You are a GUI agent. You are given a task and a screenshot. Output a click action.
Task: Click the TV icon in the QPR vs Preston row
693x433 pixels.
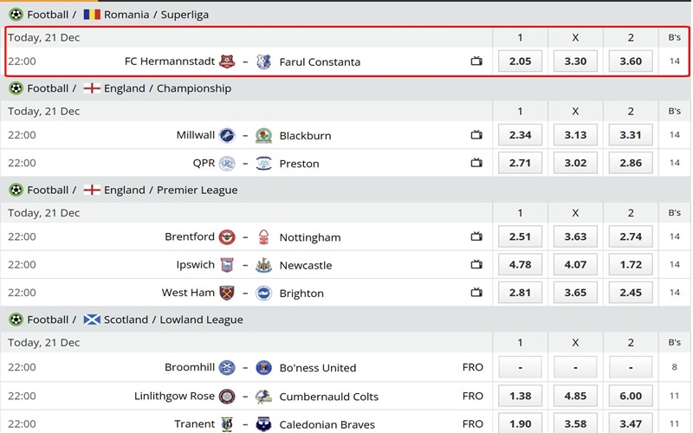(476, 163)
